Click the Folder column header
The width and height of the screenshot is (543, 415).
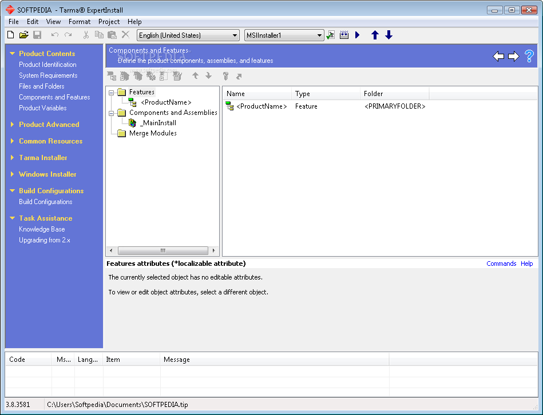[394, 94]
